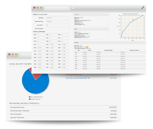Click the 1967 annual earnings input
The height and width of the screenshot is (129, 153).
(53, 35)
